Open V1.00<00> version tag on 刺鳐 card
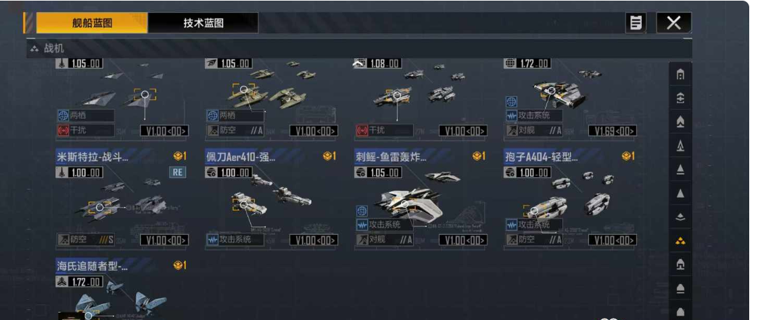The height and width of the screenshot is (320, 758). (463, 239)
